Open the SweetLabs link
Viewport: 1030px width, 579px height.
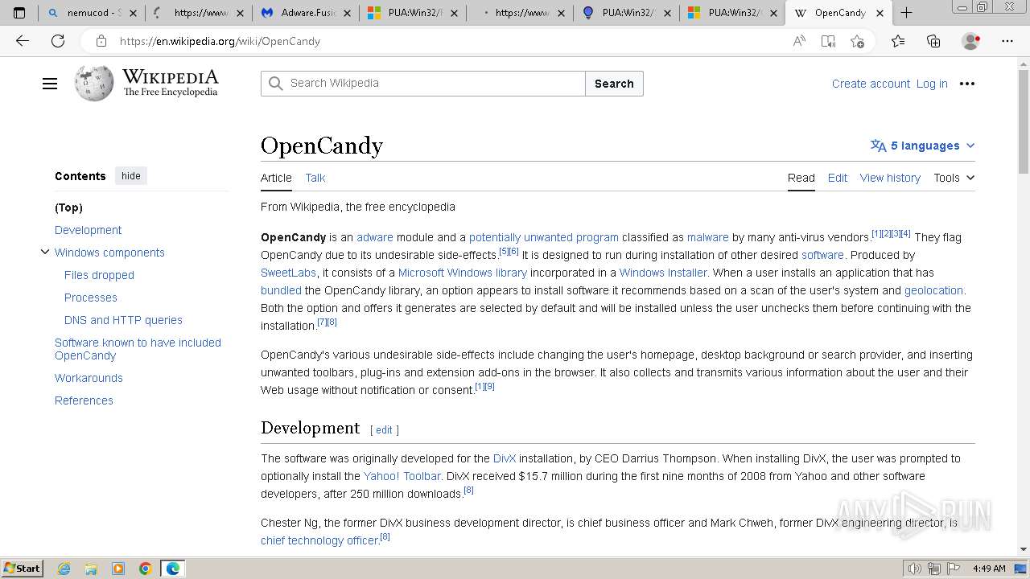coord(288,273)
